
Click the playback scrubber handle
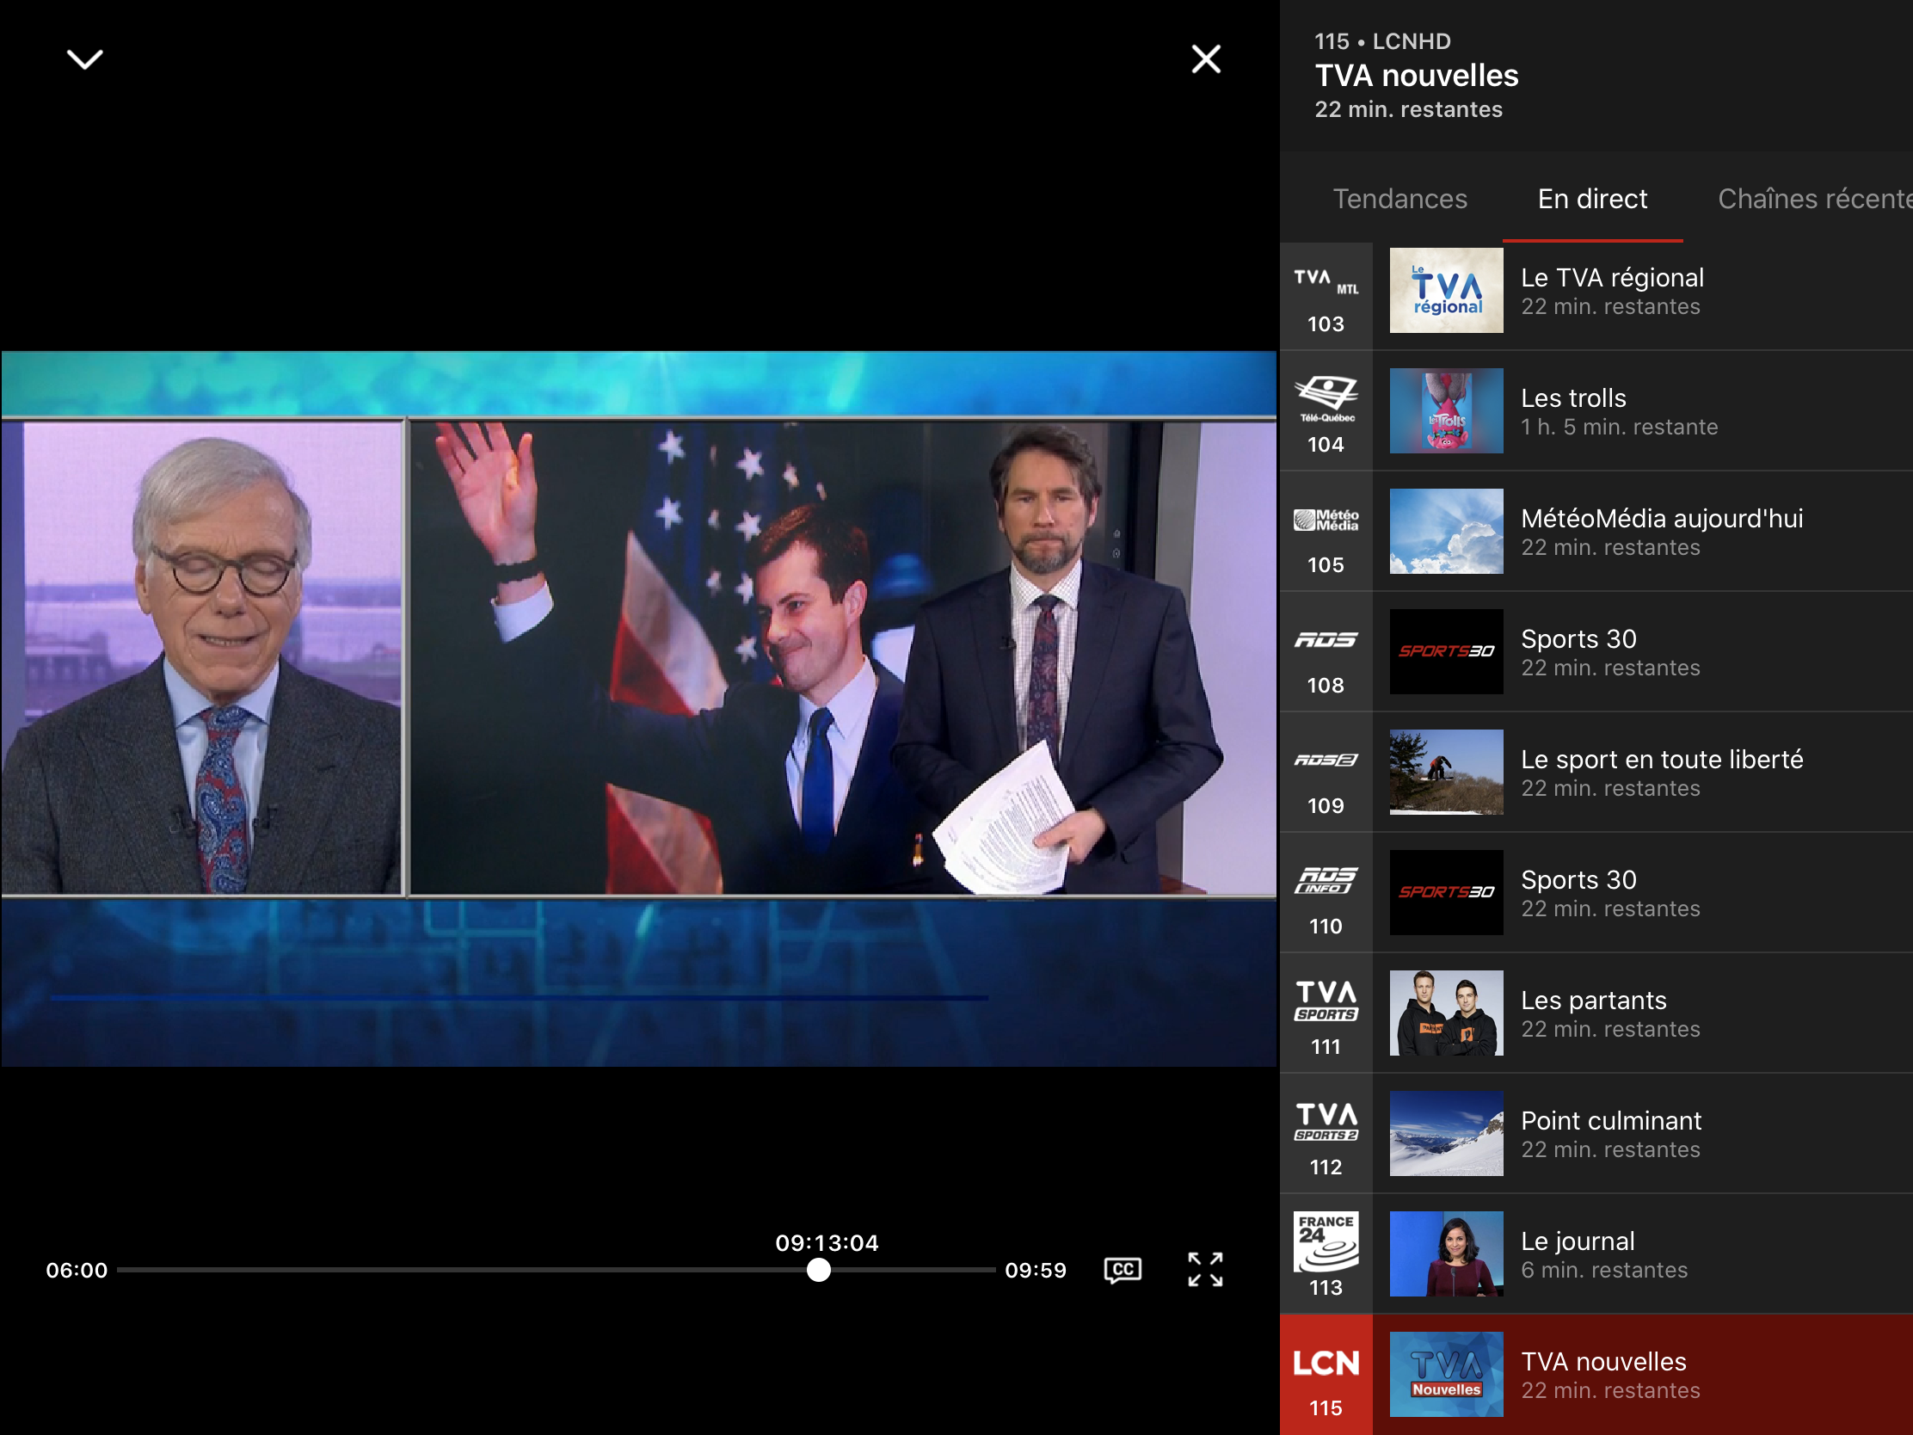point(818,1270)
